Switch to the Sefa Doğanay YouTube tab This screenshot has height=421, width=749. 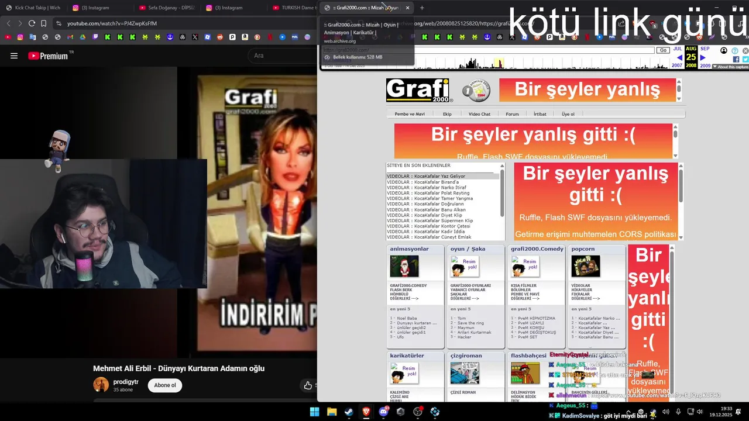pyautogui.click(x=167, y=8)
